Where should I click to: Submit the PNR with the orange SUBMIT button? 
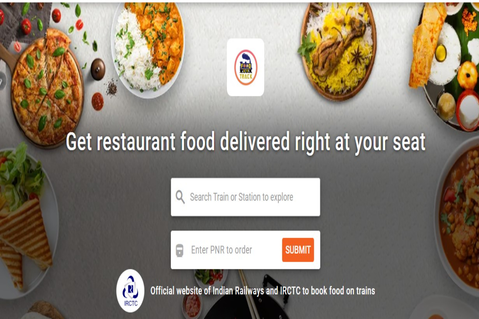click(x=298, y=250)
